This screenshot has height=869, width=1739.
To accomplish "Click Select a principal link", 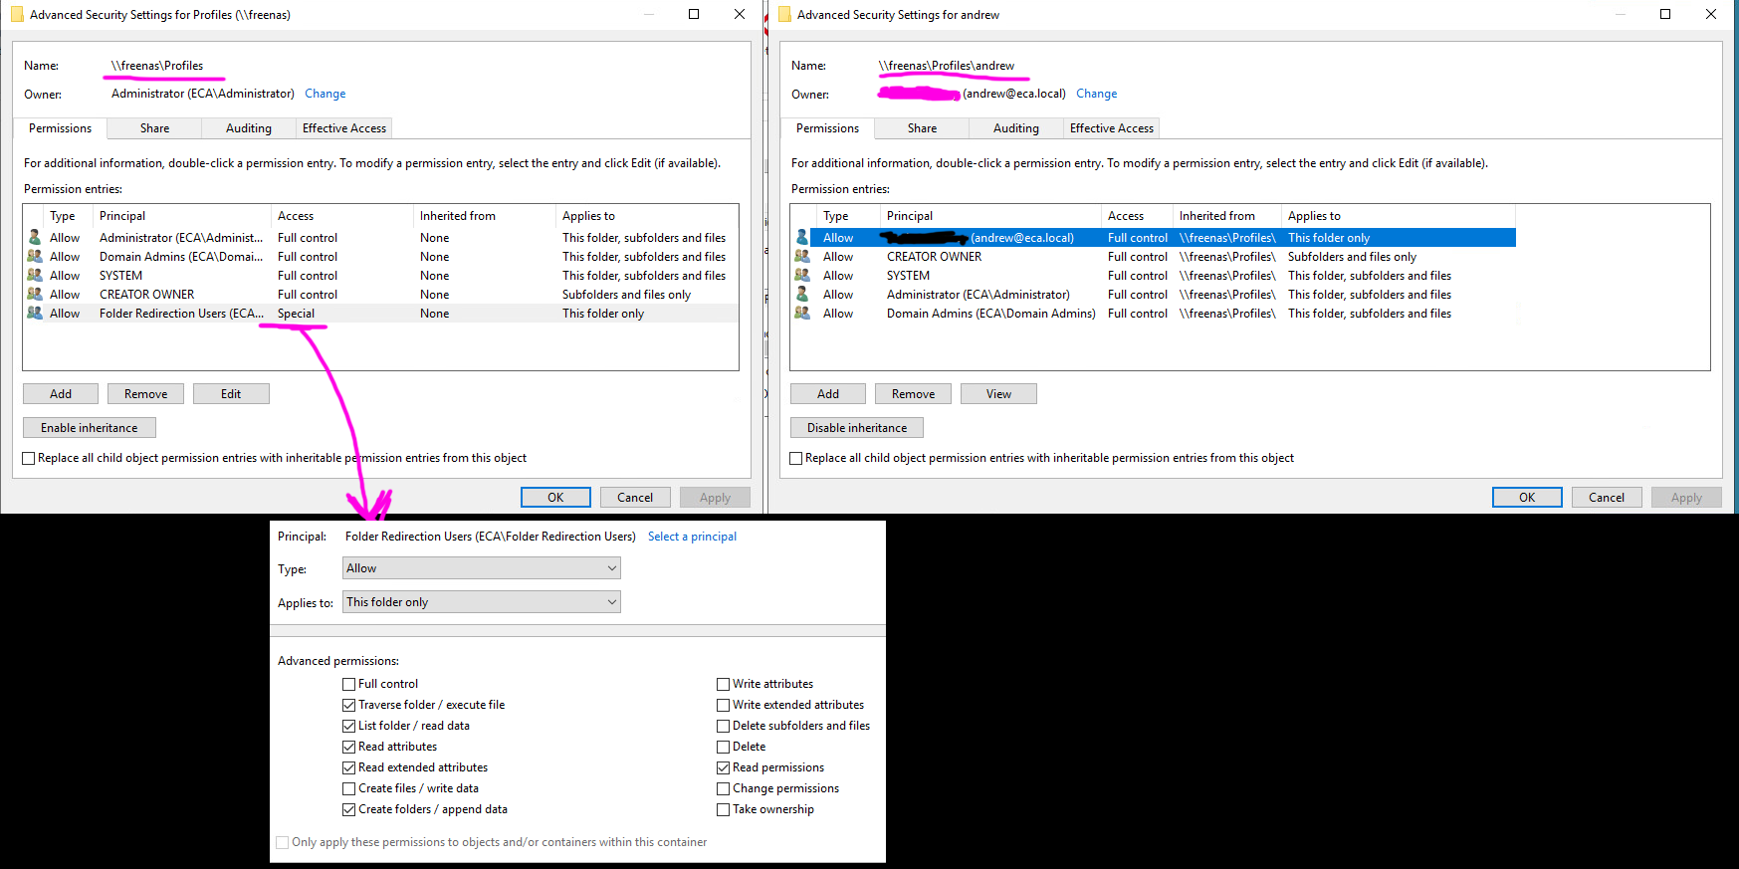I will coord(693,537).
